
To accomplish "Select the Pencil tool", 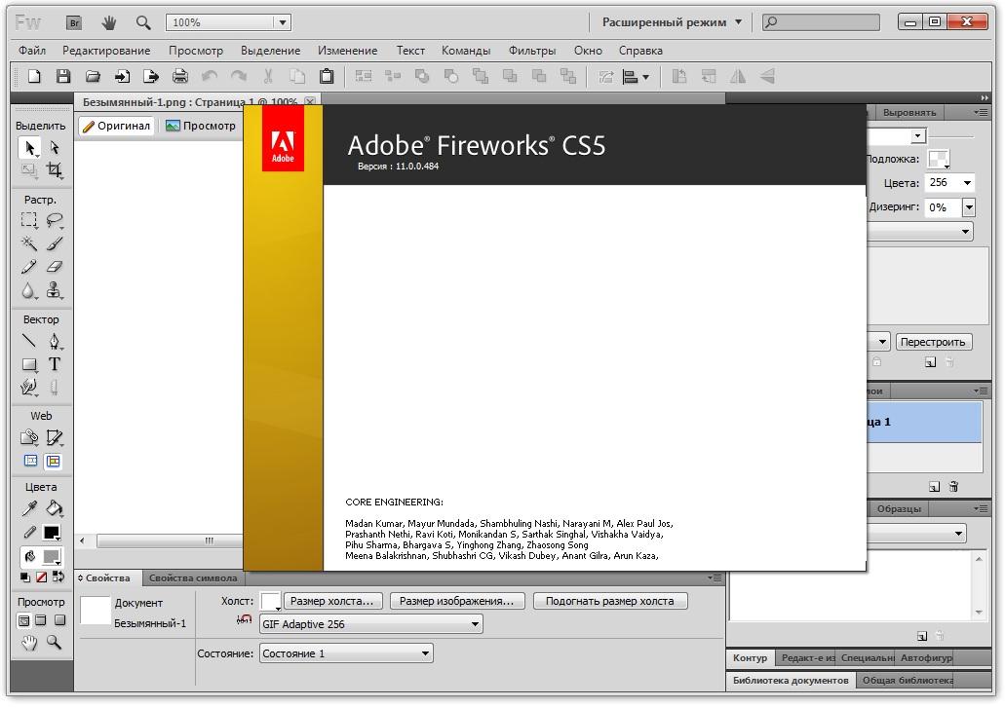I will coord(29,267).
